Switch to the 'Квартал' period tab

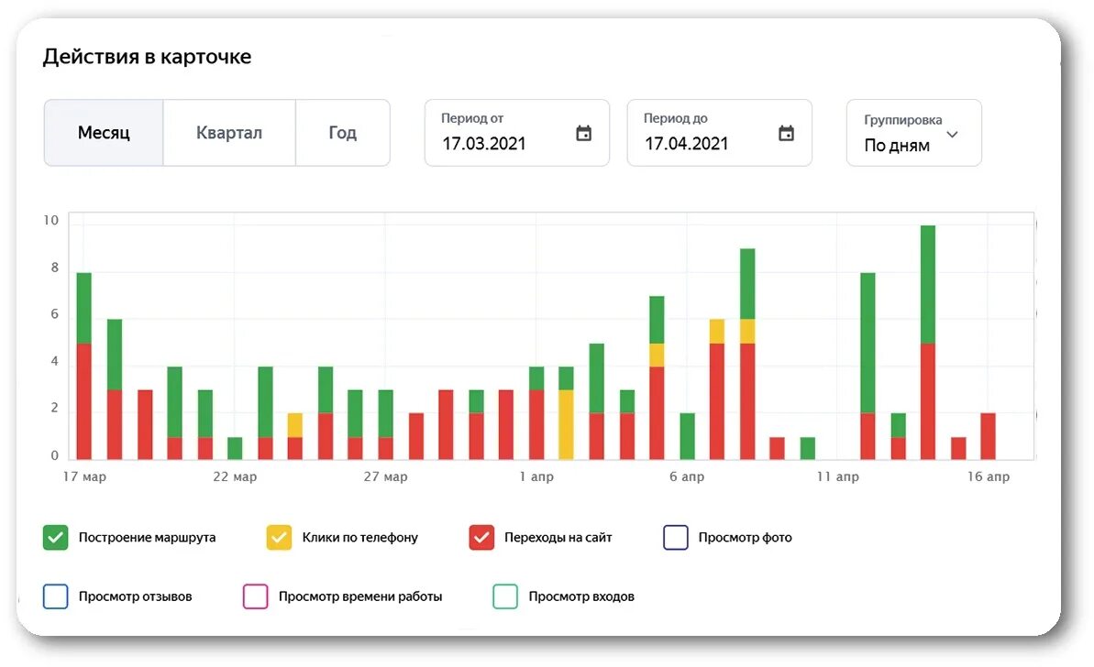click(229, 133)
